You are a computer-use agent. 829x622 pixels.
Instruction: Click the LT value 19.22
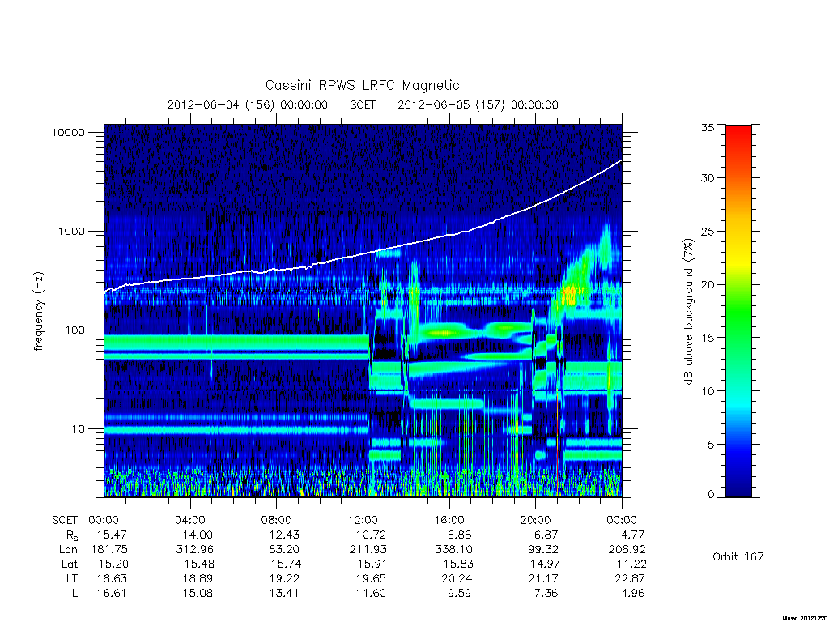pos(284,578)
